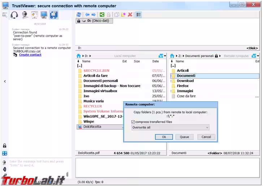The width and height of the screenshot is (263, 186).
Task: Click the Queue button in dialog
Action: 184,137
